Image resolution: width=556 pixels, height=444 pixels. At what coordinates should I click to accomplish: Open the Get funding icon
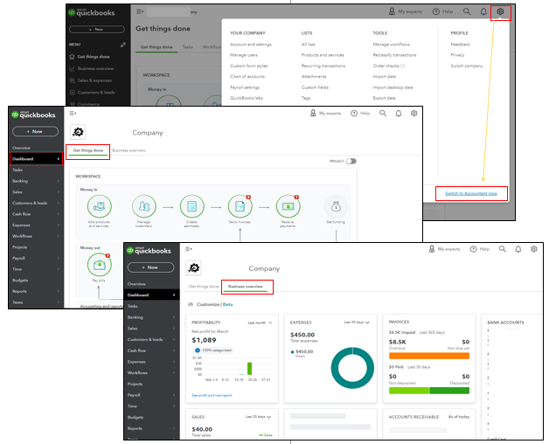(336, 206)
